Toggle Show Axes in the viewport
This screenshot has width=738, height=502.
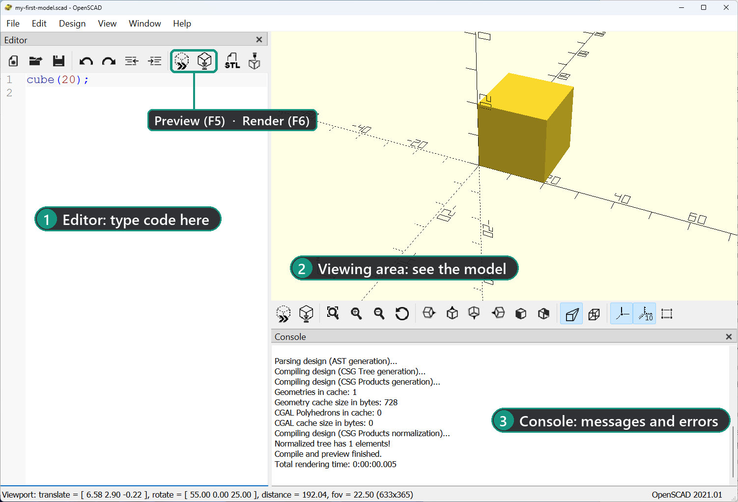click(x=622, y=314)
